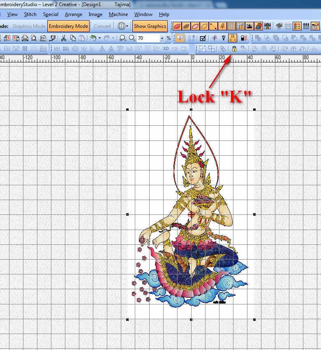The image size is (321, 350).
Task: Click the Reshape Object nodes icon
Action: (233, 38)
